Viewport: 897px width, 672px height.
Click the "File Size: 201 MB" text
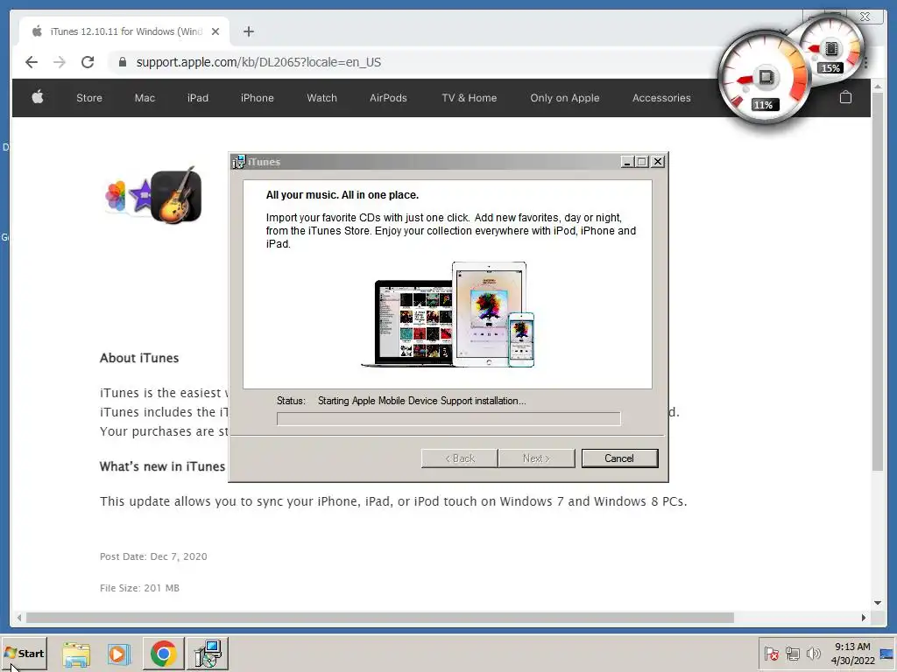[x=139, y=588]
